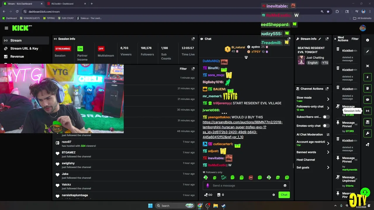
Task: Expand Followers-only chat settings
Action: pyautogui.click(x=328, y=108)
